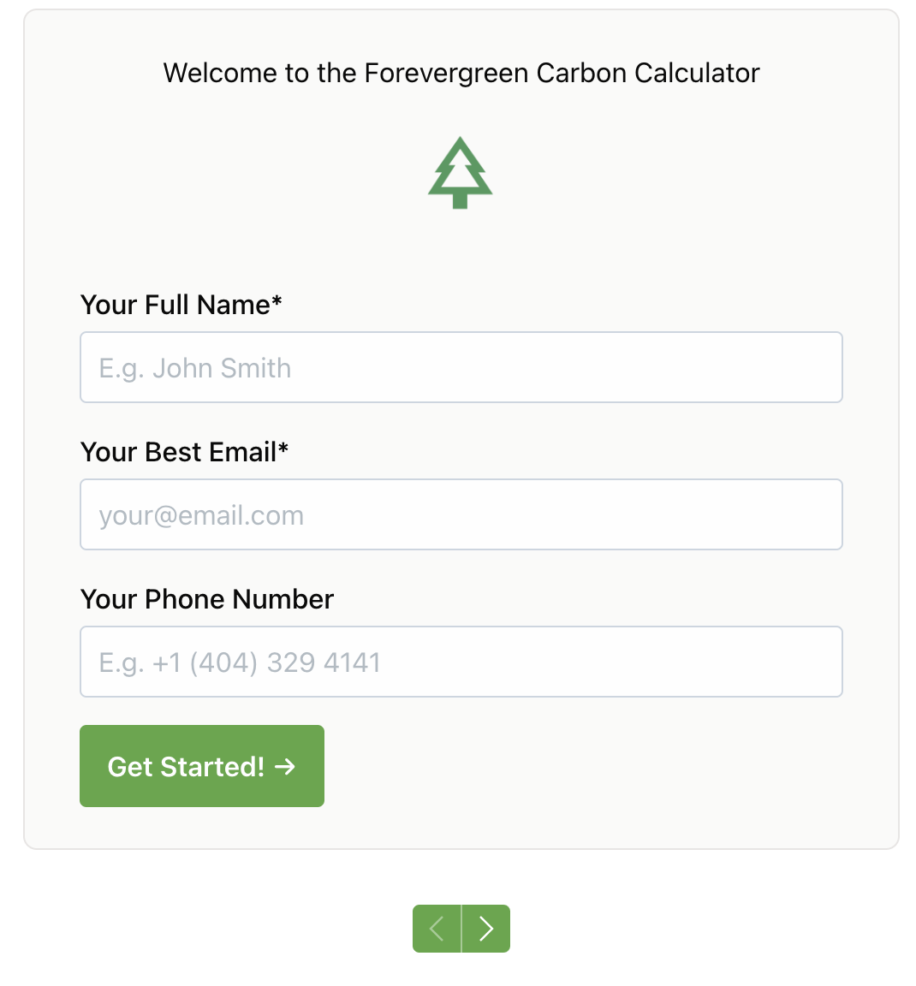This screenshot has height=986, width=916.
Task: Click the "E.g. John Smith" placeholder text
Action: click(x=195, y=368)
